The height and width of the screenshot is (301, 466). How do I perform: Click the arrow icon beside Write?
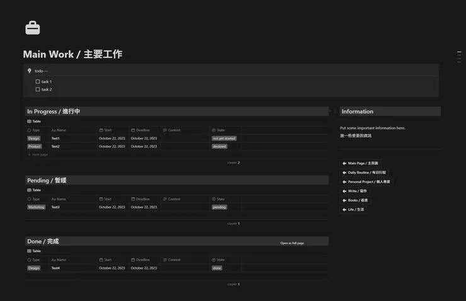point(344,191)
